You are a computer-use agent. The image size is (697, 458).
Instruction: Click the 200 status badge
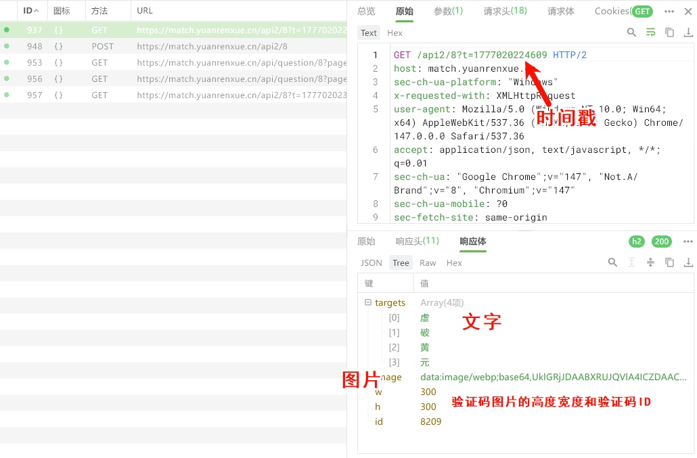pyautogui.click(x=661, y=242)
